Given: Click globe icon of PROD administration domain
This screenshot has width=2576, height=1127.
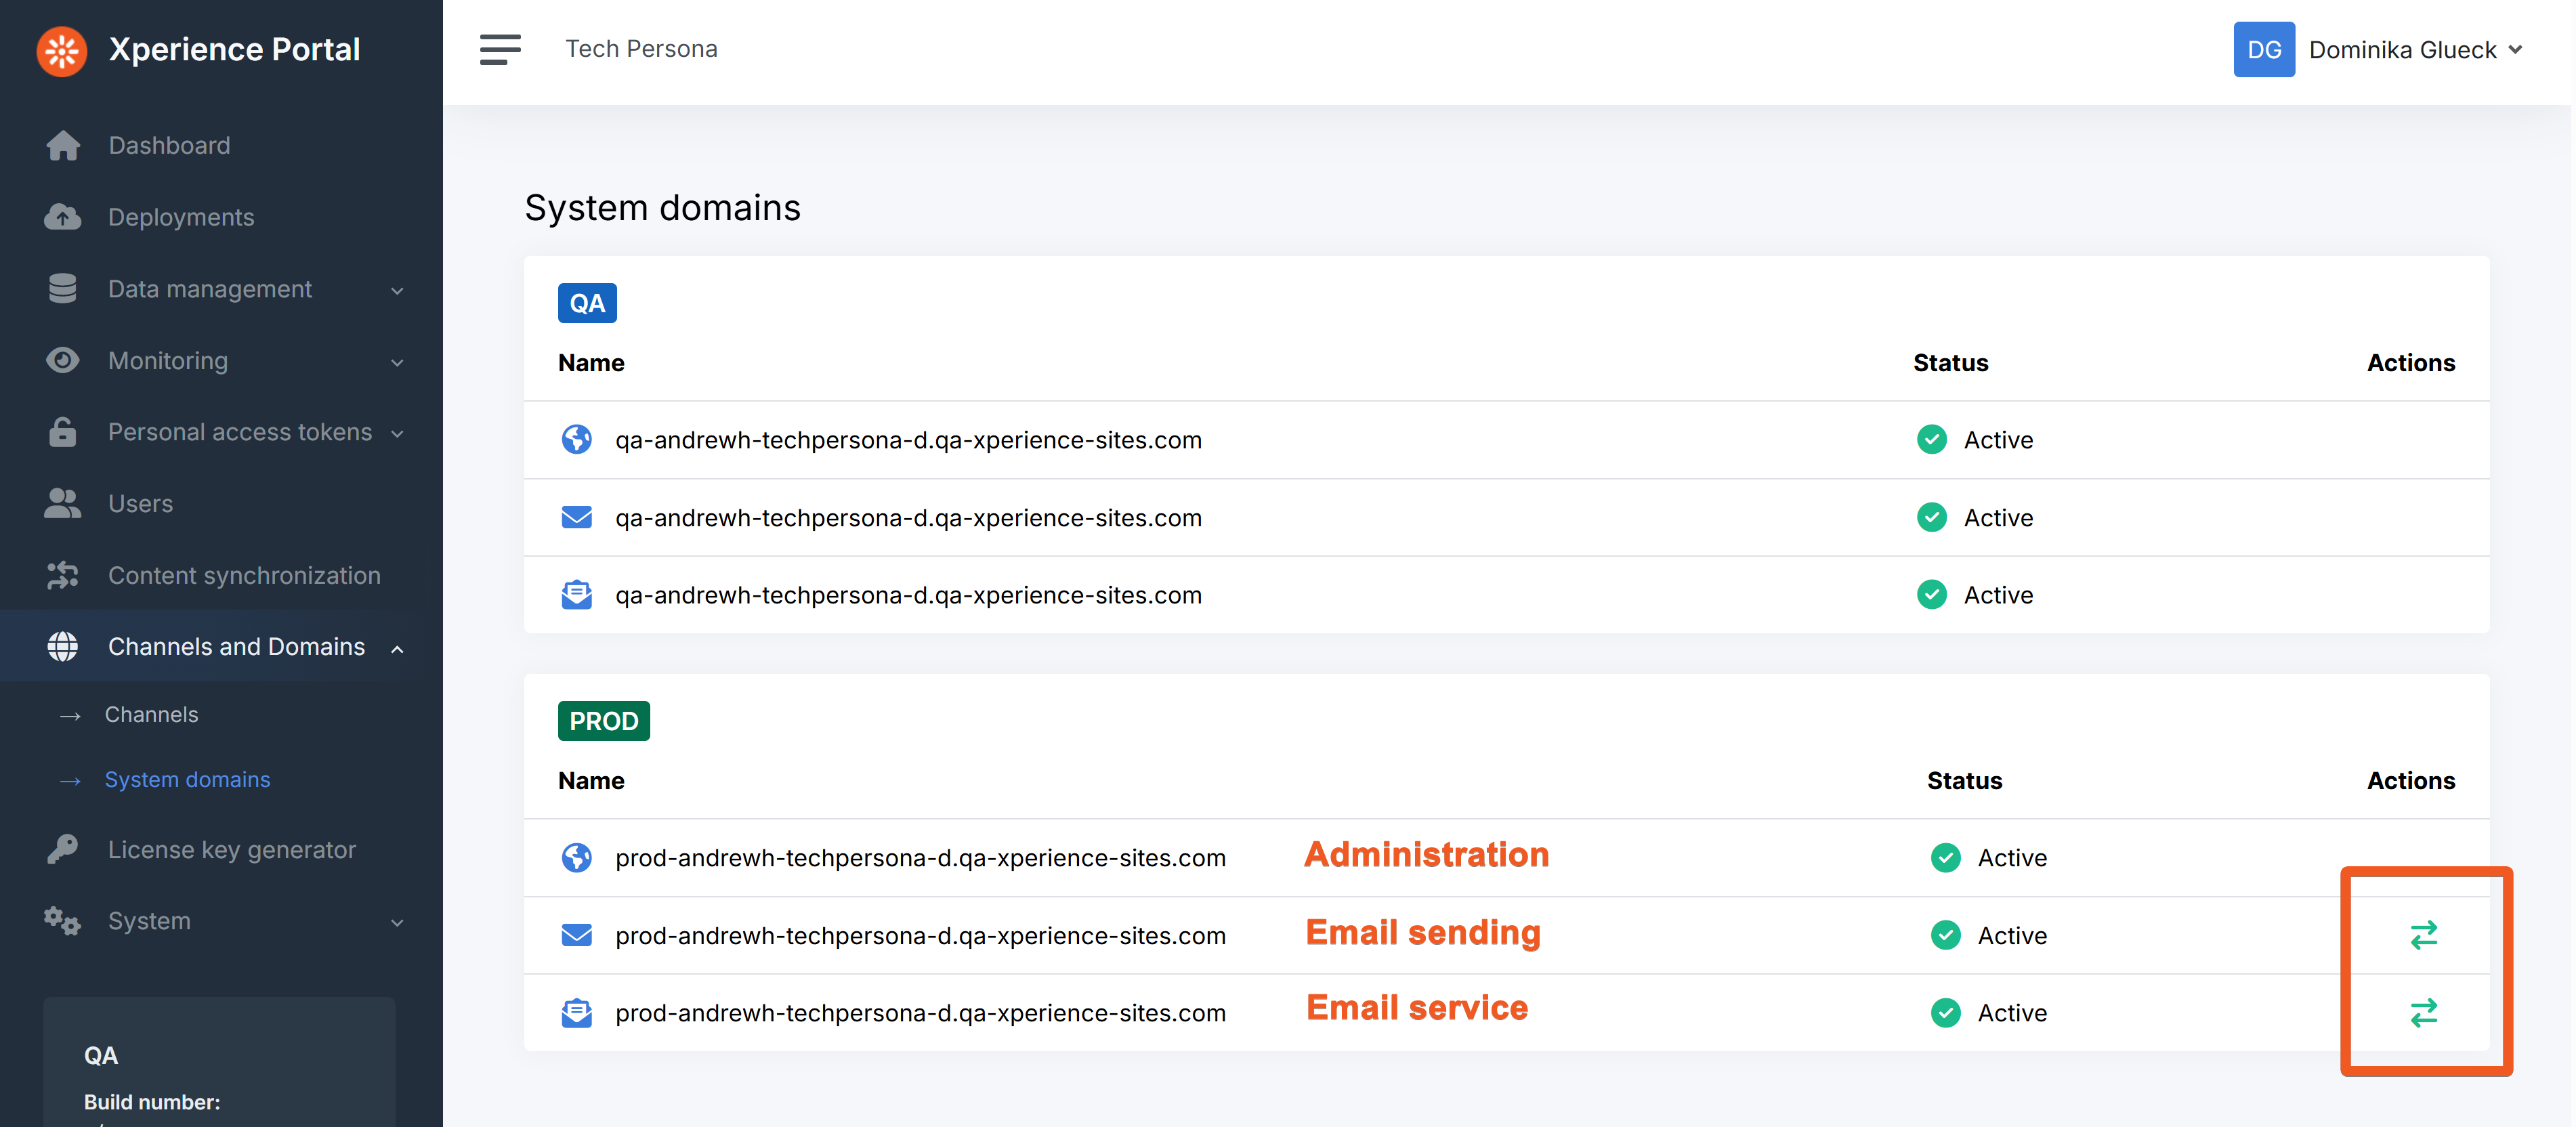Looking at the screenshot, I should pyautogui.click(x=576, y=858).
